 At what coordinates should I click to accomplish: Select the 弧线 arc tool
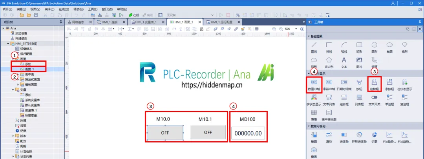(344, 47)
